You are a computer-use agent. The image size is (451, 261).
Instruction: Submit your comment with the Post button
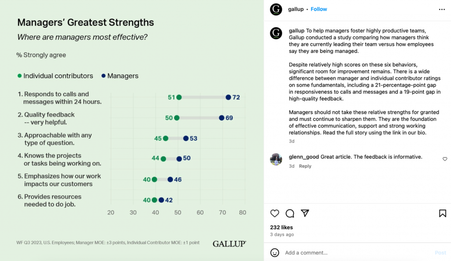440,252
